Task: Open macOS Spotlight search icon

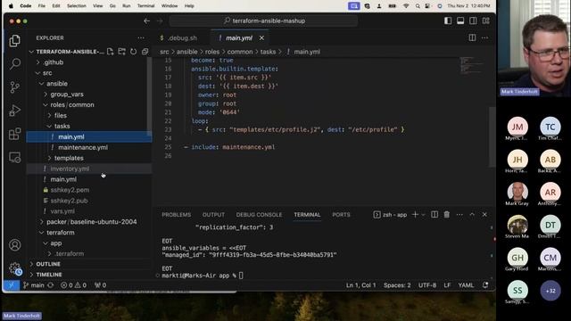Action: pyautogui.click(x=418, y=6)
